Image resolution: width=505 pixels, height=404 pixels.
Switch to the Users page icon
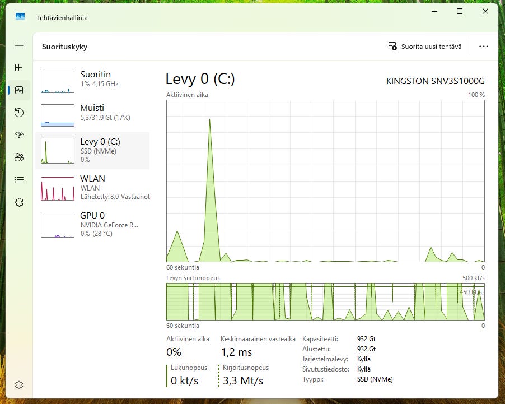[x=19, y=157]
